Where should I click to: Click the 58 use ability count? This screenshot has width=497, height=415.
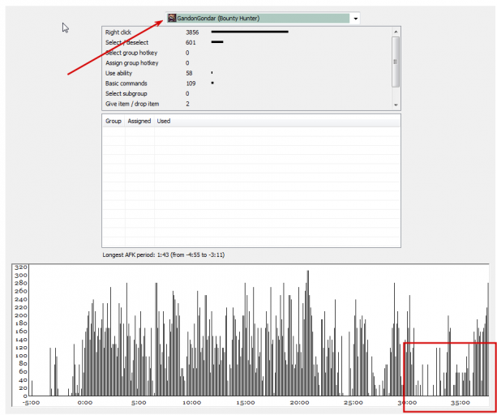[189, 73]
